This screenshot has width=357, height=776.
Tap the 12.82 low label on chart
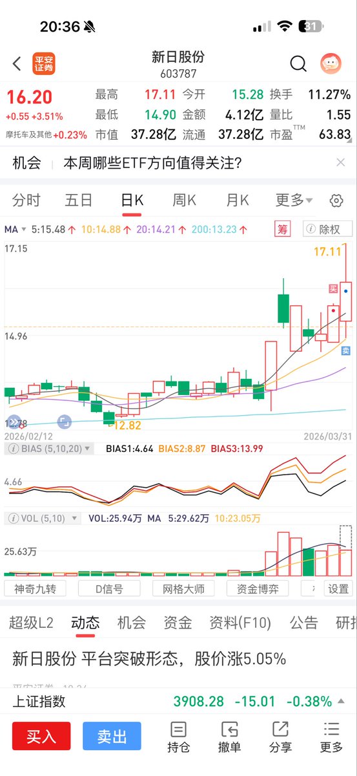click(126, 425)
